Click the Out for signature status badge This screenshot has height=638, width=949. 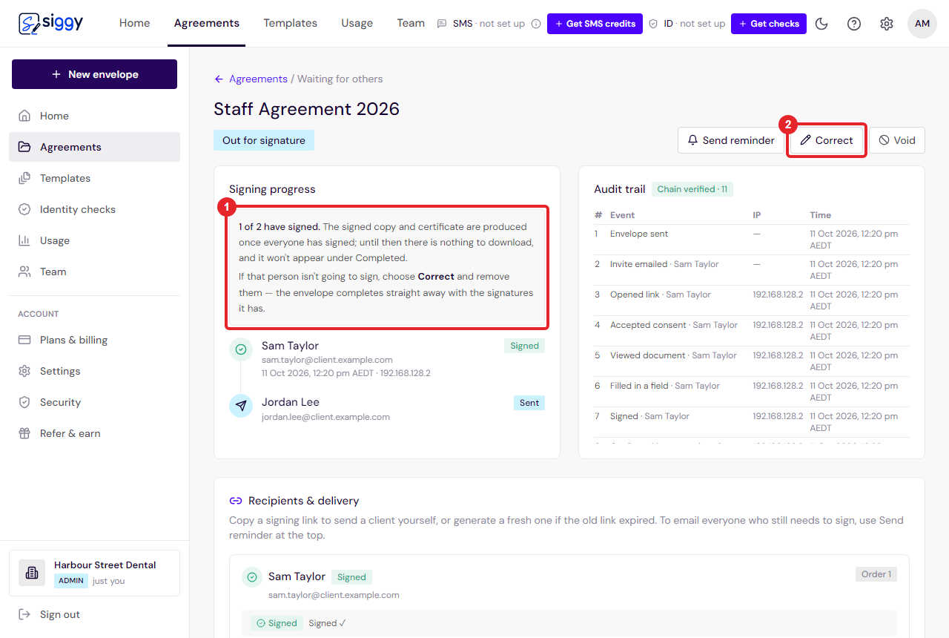(264, 140)
